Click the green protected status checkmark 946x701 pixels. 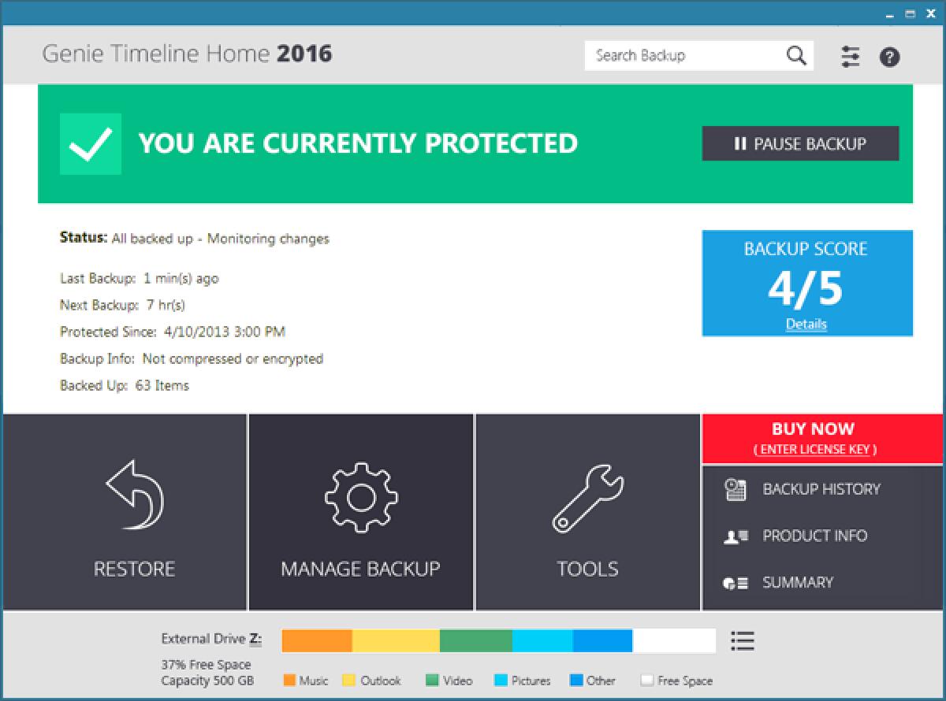90,143
